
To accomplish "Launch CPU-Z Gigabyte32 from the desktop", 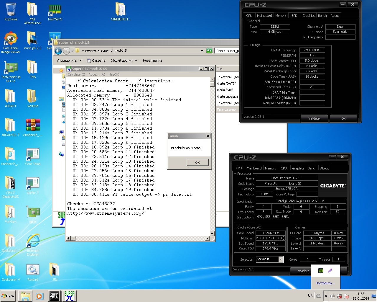I will click(x=11, y=187).
